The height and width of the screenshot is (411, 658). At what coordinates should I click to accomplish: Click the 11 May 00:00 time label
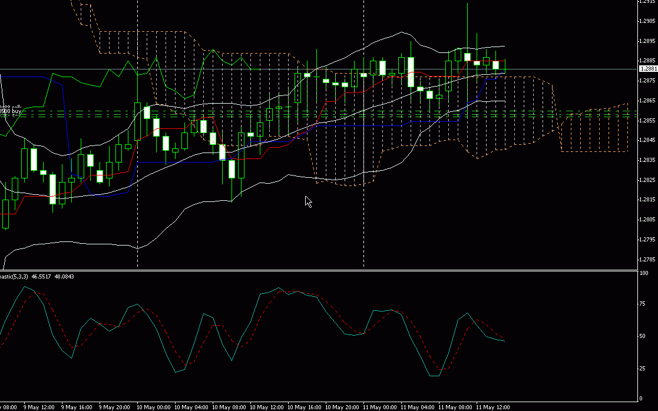click(x=380, y=407)
